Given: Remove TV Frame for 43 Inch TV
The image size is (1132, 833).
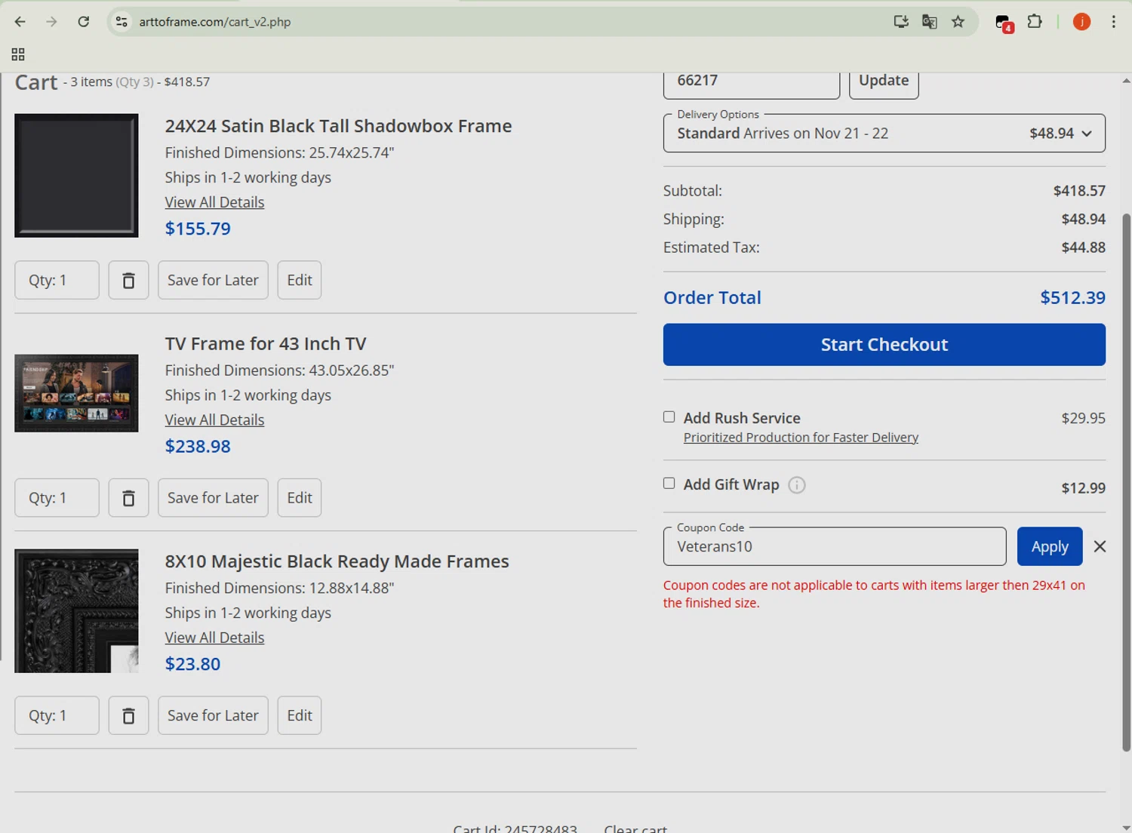Looking at the screenshot, I should tap(128, 498).
